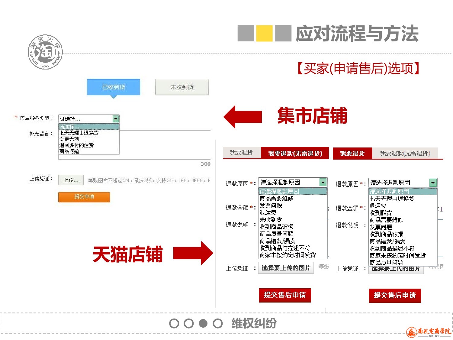The height and width of the screenshot is (340, 453).
Task: Click middle panel 提交售后申请 button
Action: 285,295
